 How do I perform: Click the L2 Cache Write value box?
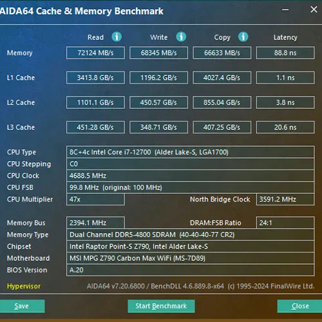(x=158, y=102)
